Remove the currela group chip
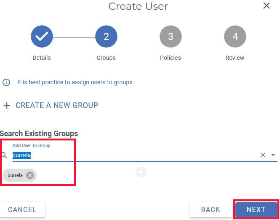 point(29,175)
